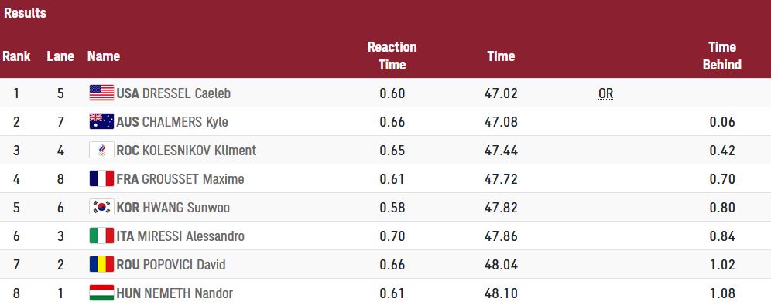Click the USA flag icon
This screenshot has height=305, width=771.
tap(101, 93)
